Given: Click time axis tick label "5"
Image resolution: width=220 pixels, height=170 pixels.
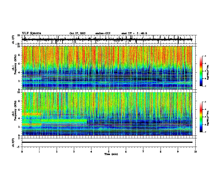Looking at the screenshot, I should [x=109, y=152].
